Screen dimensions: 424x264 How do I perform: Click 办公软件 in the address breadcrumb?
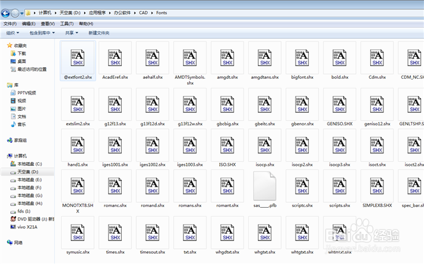(x=122, y=13)
